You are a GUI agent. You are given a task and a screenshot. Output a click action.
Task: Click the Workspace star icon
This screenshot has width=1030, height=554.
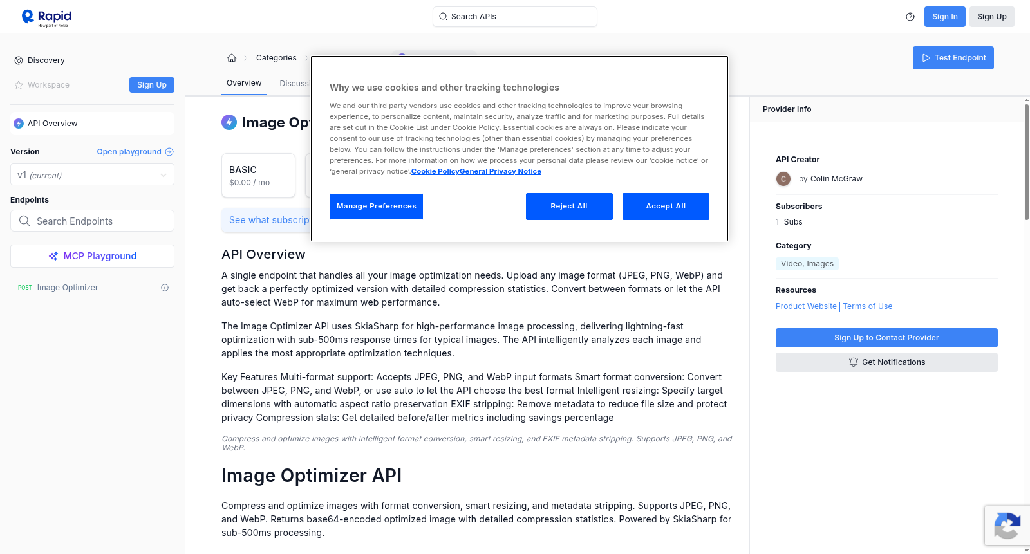(x=19, y=85)
